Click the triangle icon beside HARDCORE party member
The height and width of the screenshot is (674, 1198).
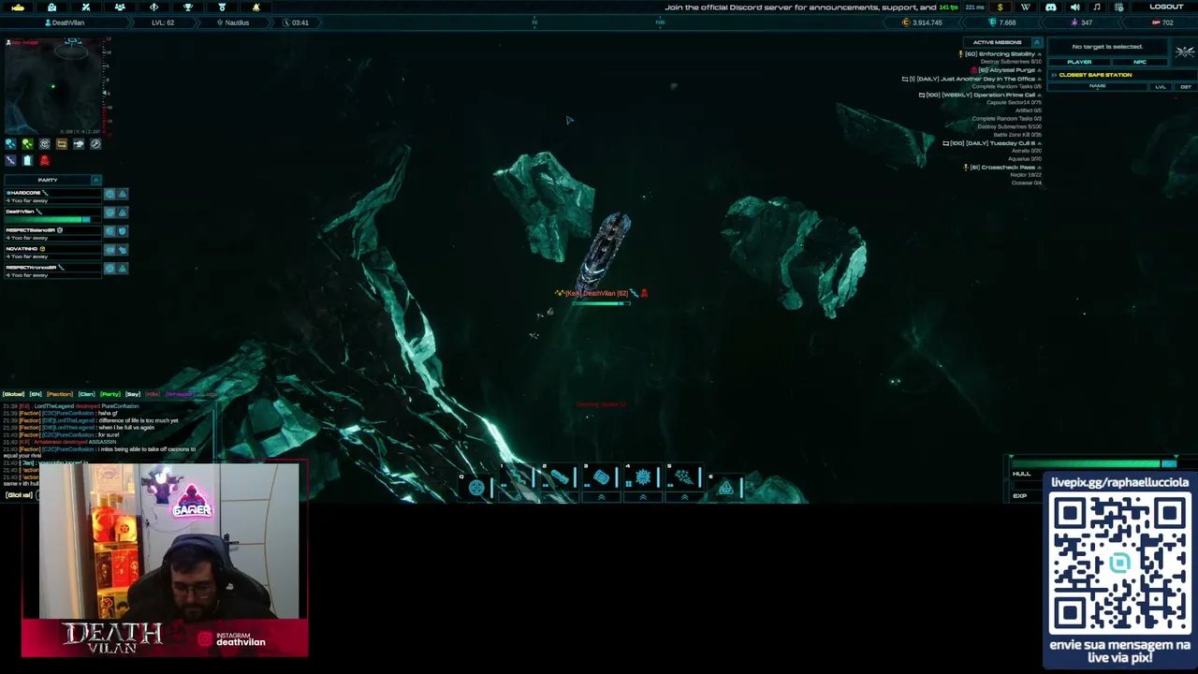coord(123,194)
